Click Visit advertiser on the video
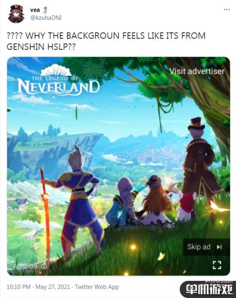 pos(197,71)
